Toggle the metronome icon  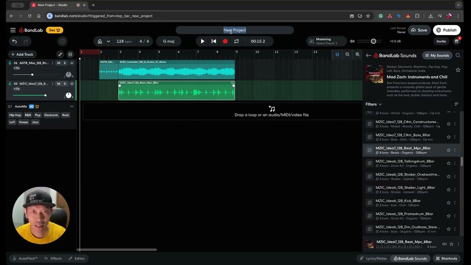100,41
